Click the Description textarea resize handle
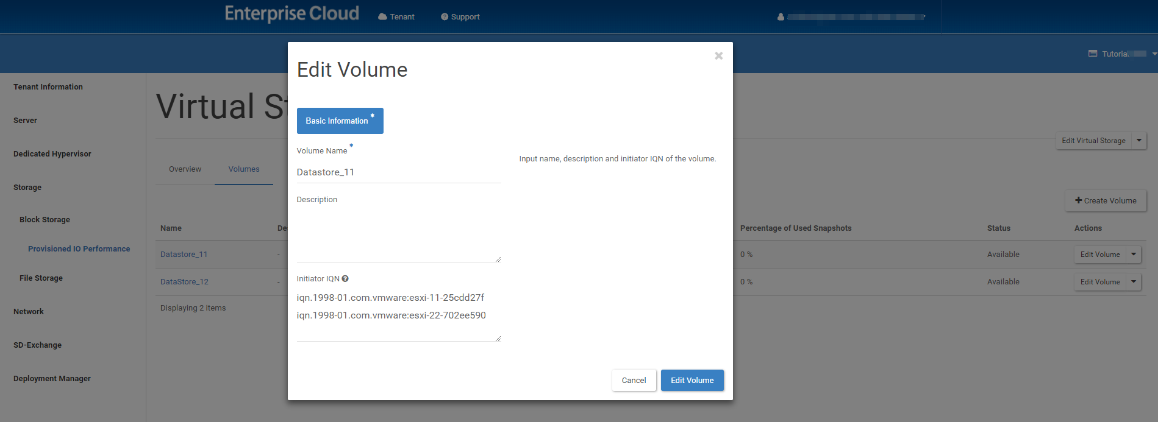Image resolution: width=1158 pixels, height=422 pixels. coord(498,259)
